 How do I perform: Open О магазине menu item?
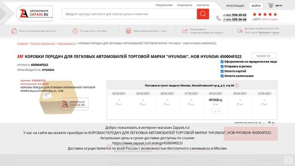(184, 5)
